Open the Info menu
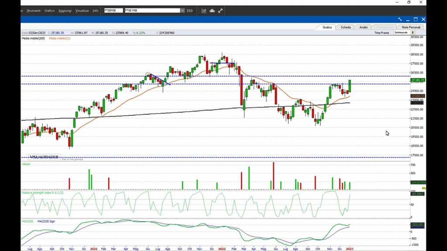447x251 pixels. point(96,10)
